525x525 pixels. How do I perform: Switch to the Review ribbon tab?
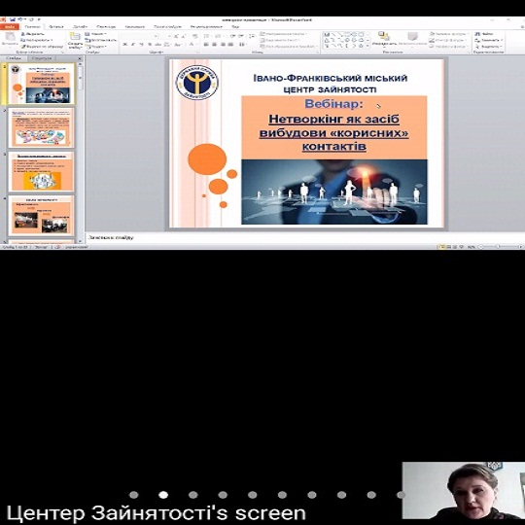[x=206, y=26]
